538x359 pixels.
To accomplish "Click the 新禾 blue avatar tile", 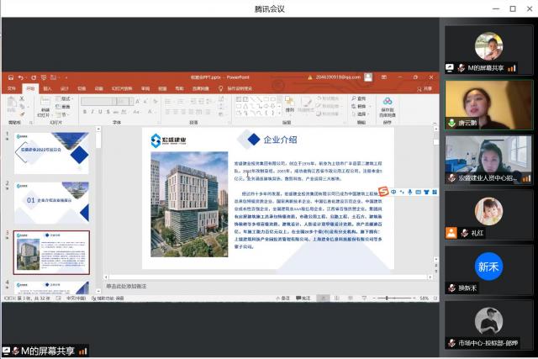I will tap(488, 267).
